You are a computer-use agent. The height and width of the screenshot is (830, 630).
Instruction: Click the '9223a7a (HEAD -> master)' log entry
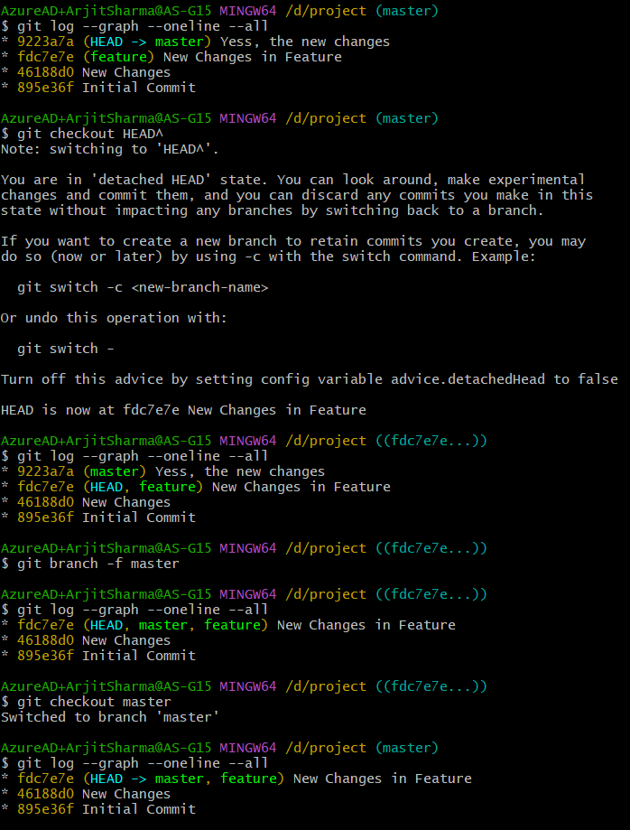click(x=195, y=42)
